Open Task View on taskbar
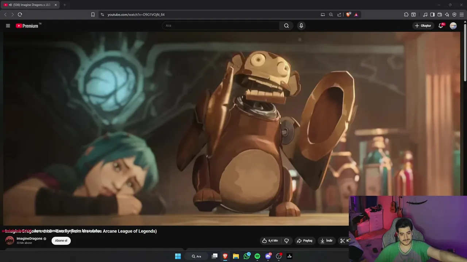Image resolution: width=467 pixels, height=262 pixels. pyautogui.click(x=215, y=256)
